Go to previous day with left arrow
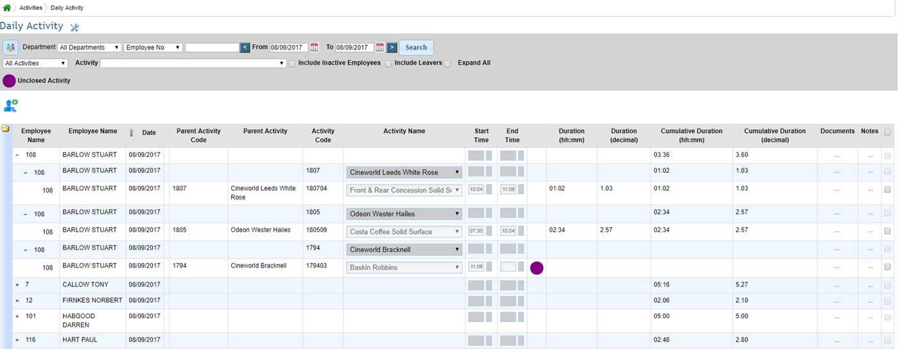899x349 pixels. pos(245,48)
